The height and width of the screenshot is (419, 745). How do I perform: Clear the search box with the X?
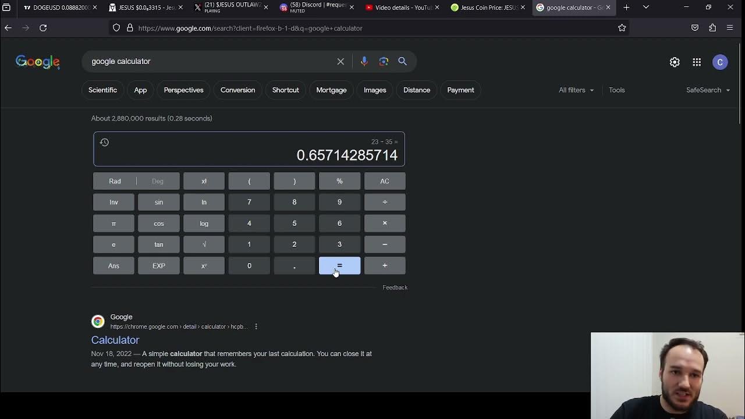click(340, 61)
